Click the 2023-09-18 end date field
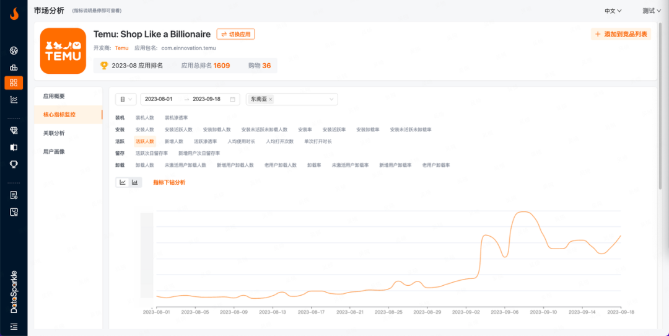Screen dimensions: 669x336 point(206,99)
